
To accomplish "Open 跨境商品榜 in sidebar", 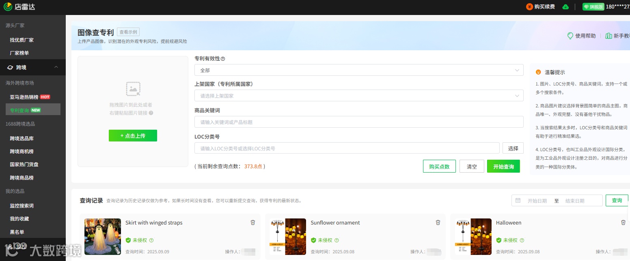I will [x=22, y=178].
